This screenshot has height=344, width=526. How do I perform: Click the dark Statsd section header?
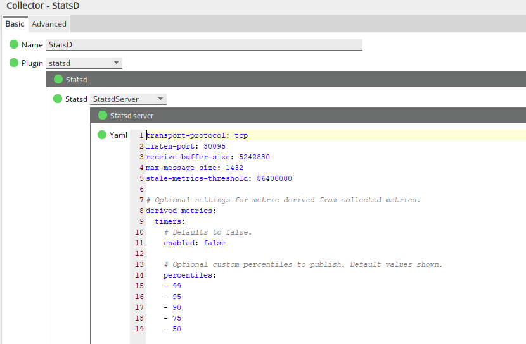286,79
